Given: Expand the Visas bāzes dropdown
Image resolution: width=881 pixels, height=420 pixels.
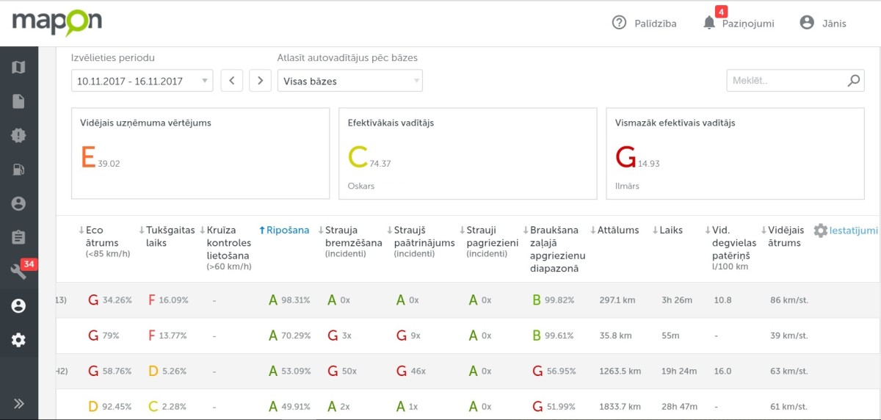Looking at the screenshot, I should point(349,81).
